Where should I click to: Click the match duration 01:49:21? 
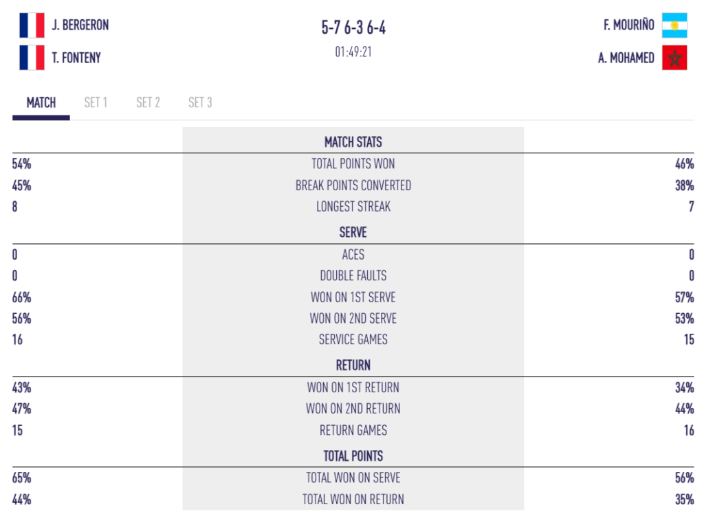pyautogui.click(x=353, y=52)
